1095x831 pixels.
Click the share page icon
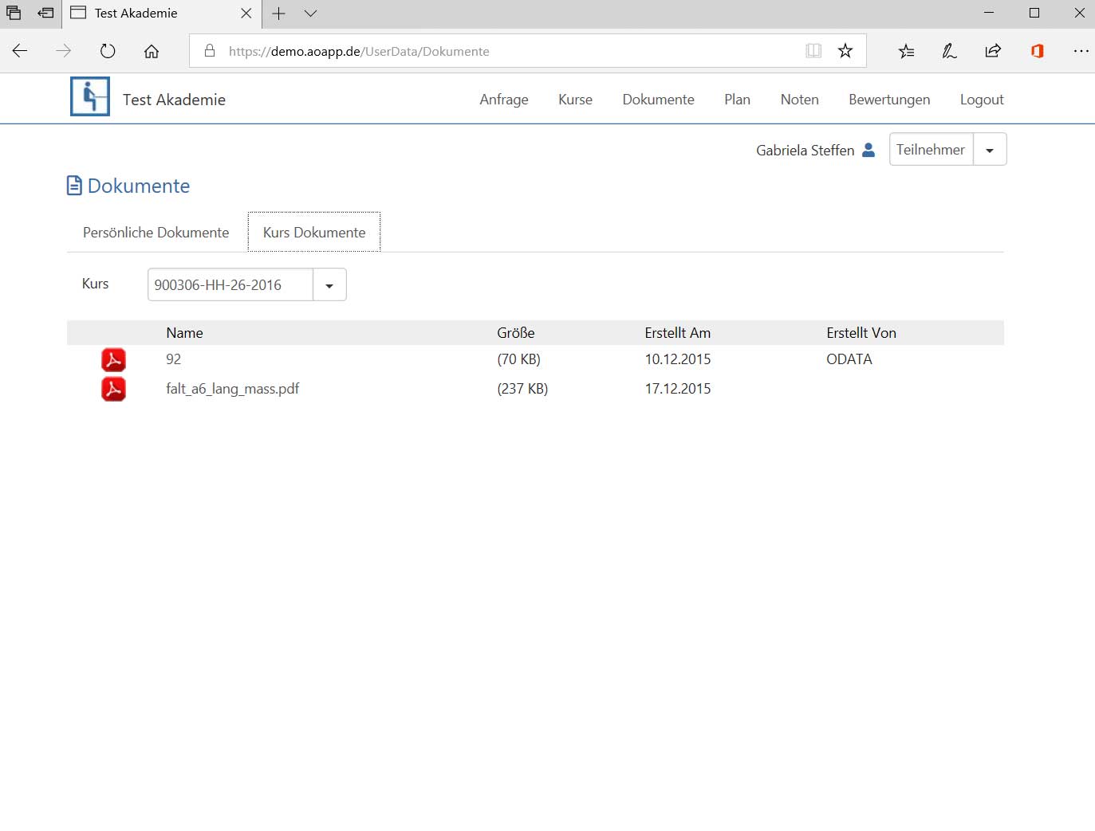[x=993, y=51]
